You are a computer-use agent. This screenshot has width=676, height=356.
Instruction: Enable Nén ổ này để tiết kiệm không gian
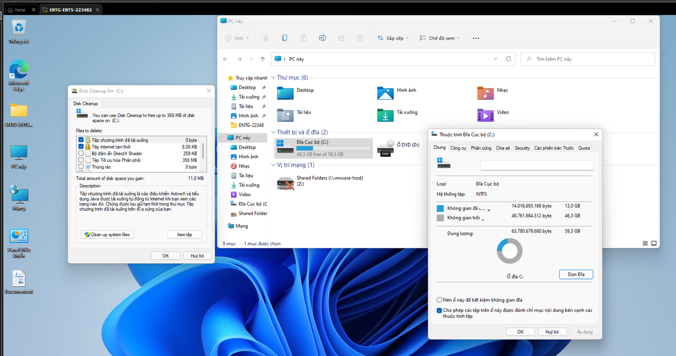click(439, 300)
